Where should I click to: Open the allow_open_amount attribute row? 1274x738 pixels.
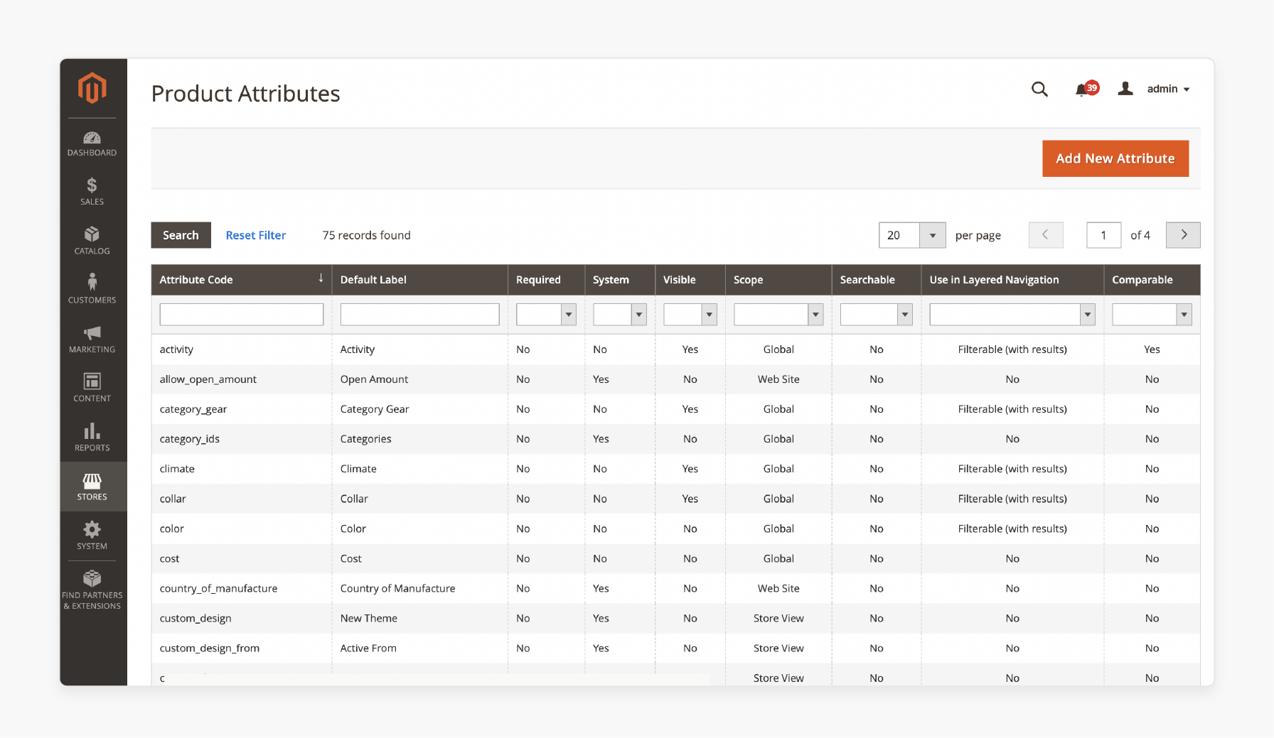(675, 379)
